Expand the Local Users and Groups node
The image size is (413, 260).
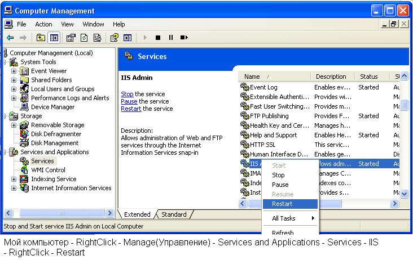(14, 89)
